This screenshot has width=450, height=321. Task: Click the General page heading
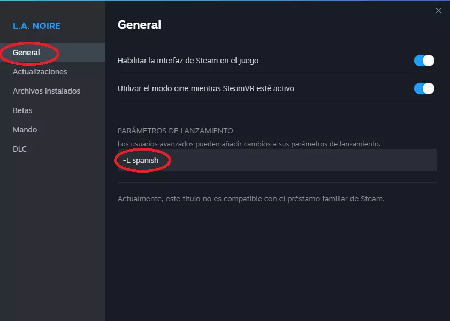(139, 25)
